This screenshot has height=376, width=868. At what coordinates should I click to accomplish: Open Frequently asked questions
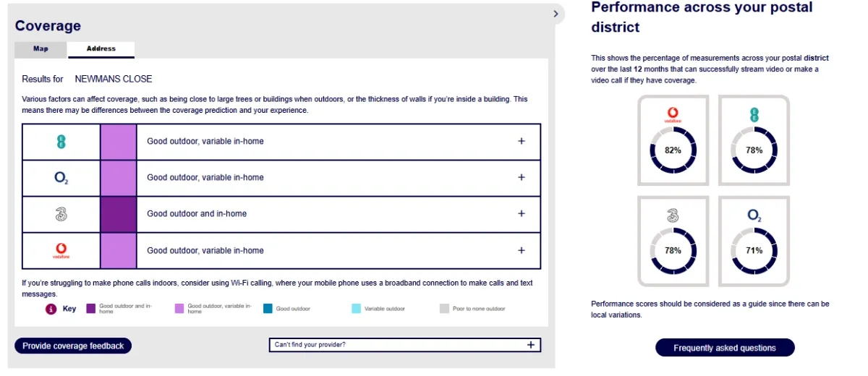tap(725, 348)
